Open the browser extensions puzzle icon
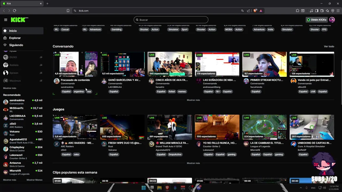 (297, 11)
